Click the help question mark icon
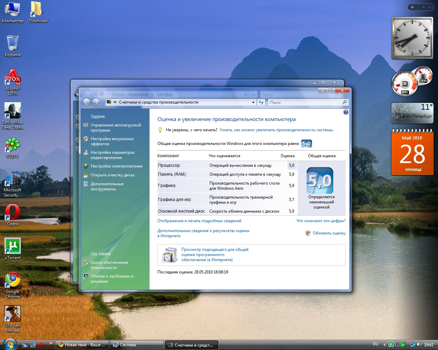The image size is (438, 350). (x=346, y=112)
